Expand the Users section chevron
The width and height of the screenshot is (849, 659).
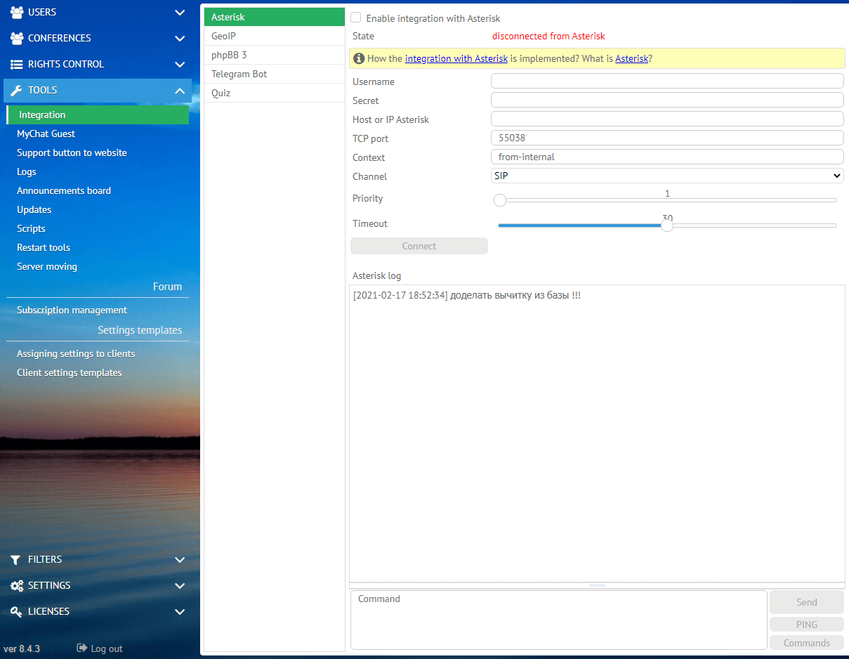[180, 13]
